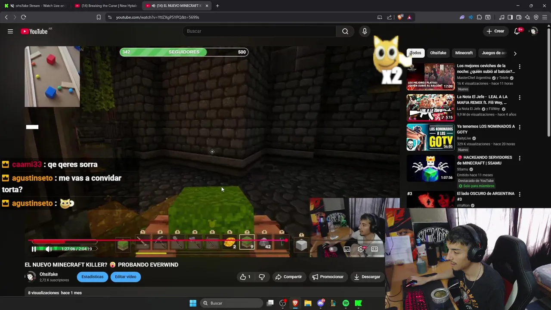The image size is (551, 310).
Task: Open Brave Leo AI sparkle icon
Action: [x=527, y=17]
